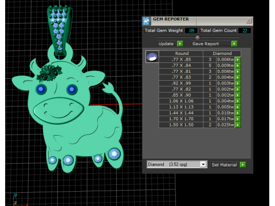The width and height of the screenshot is (275, 206).
Task: Click the Total Gem Weight label
Action: 164,30
